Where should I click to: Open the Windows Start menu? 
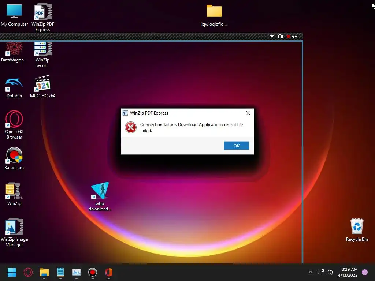12,272
